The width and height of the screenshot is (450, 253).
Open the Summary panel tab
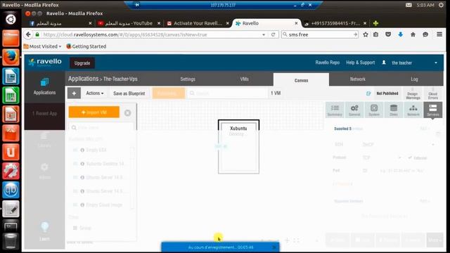point(335,110)
